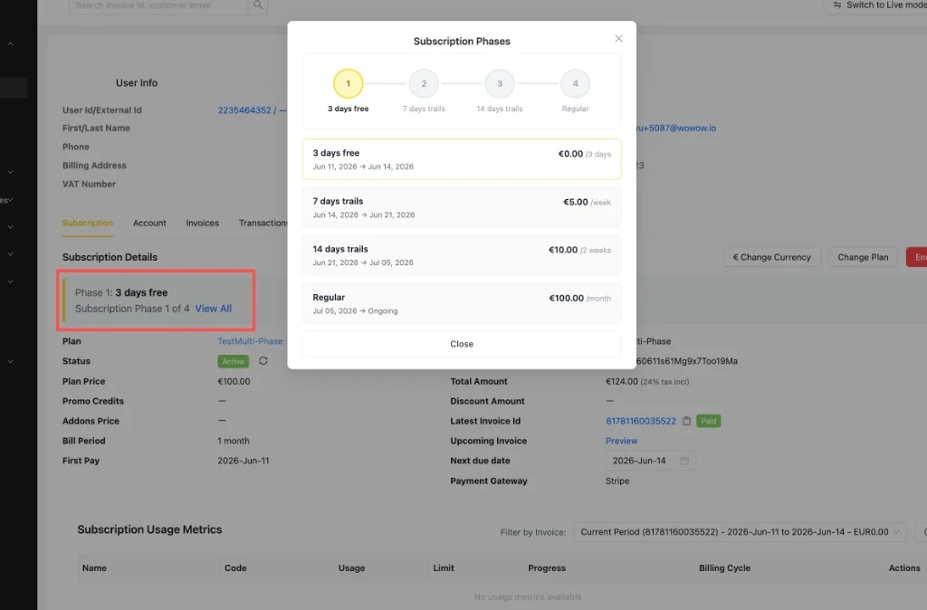Focus the invoice search input field
927x610 pixels.
tap(158, 5)
